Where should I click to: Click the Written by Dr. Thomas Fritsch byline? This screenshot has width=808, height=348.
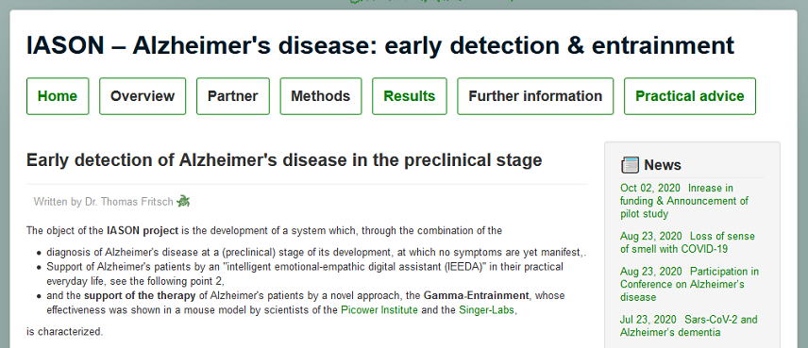(103, 202)
